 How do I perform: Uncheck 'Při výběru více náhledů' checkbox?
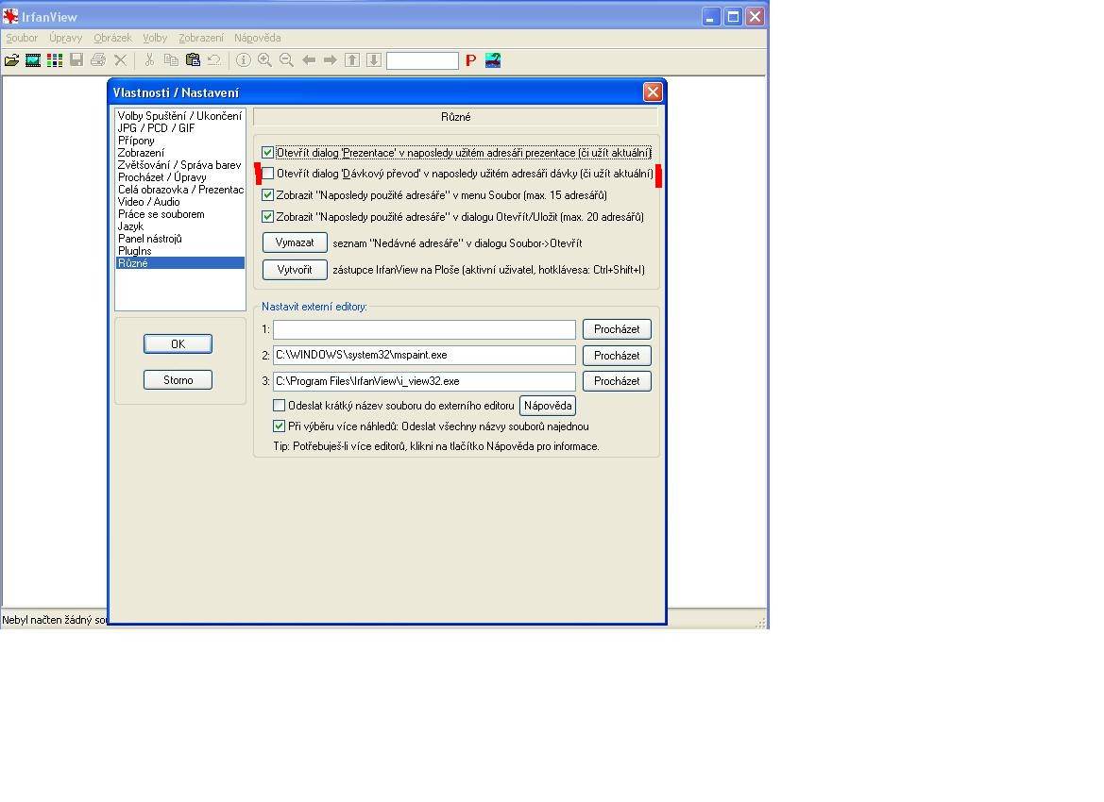279,426
